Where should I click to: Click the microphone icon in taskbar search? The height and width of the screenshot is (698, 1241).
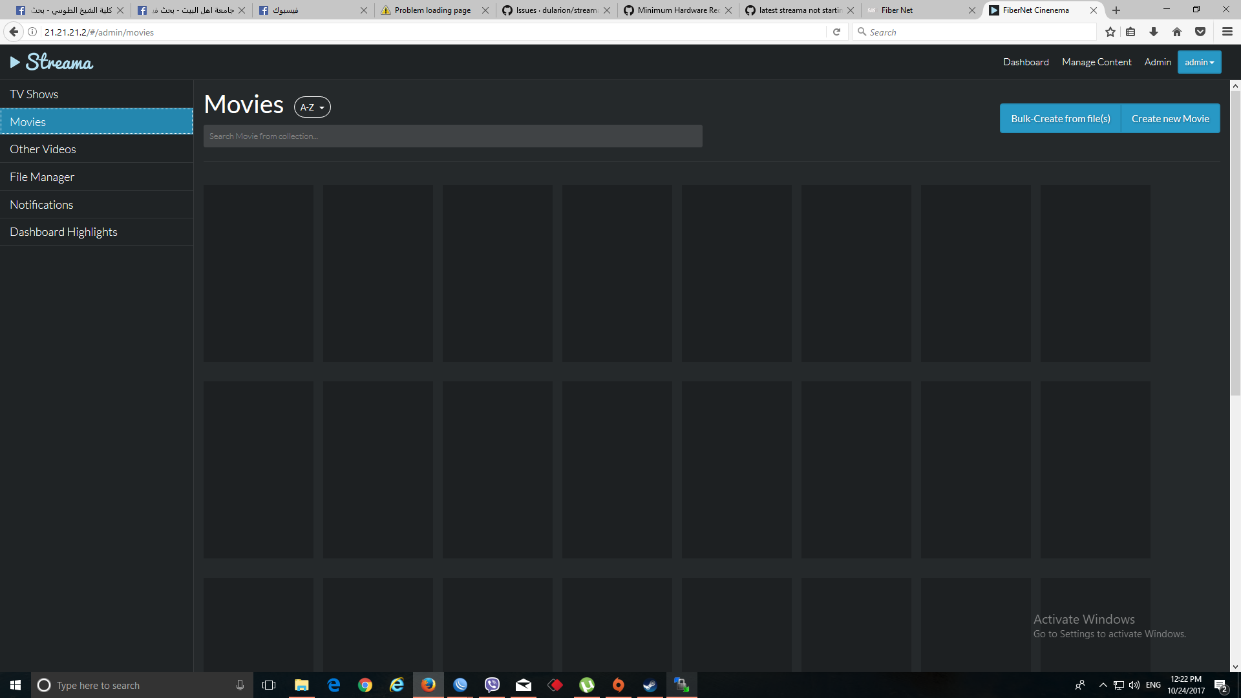(x=240, y=685)
